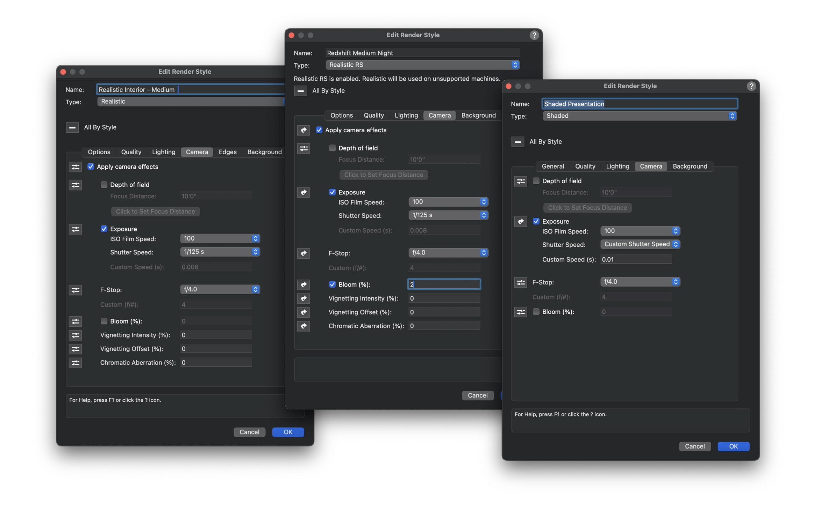Click by-style icon next to Shaded F-Stop
Image resolution: width=814 pixels, height=511 pixels.
click(521, 282)
